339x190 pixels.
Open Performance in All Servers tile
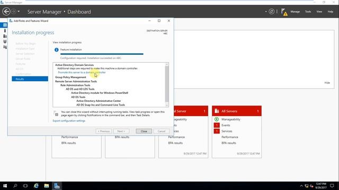229,137
